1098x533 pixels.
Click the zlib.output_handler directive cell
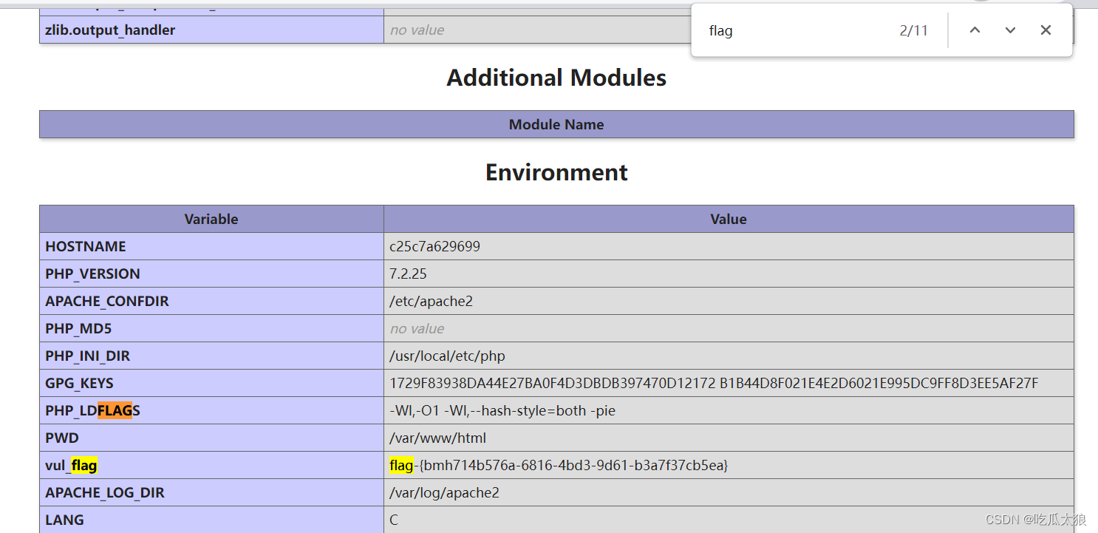211,30
